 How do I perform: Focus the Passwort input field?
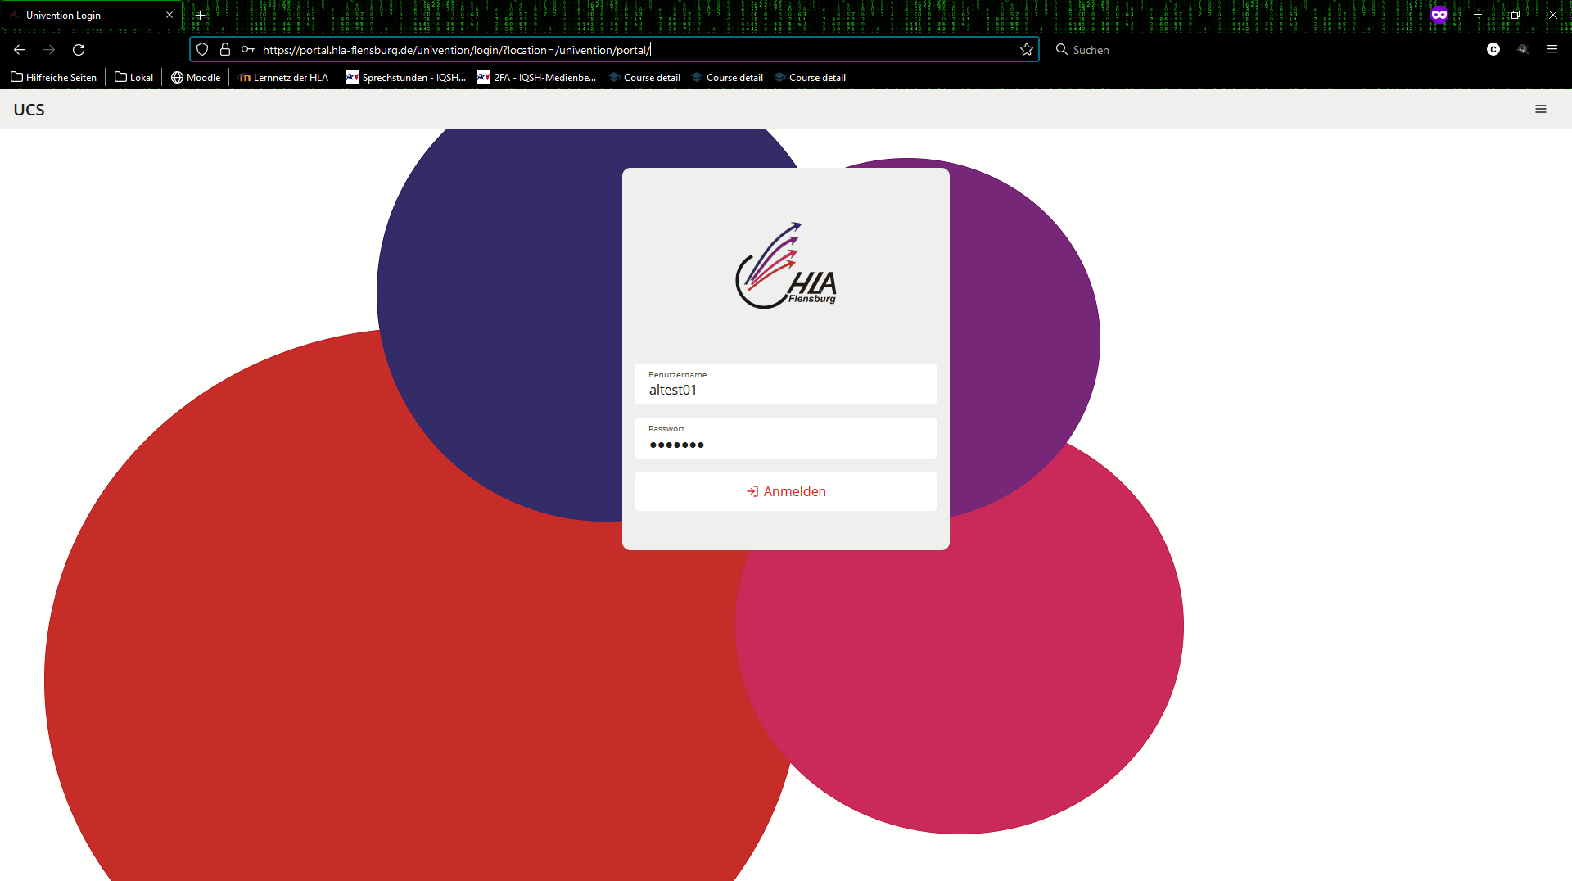click(786, 438)
